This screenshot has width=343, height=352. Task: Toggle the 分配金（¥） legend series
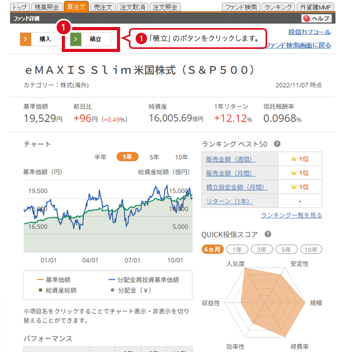coord(131,290)
